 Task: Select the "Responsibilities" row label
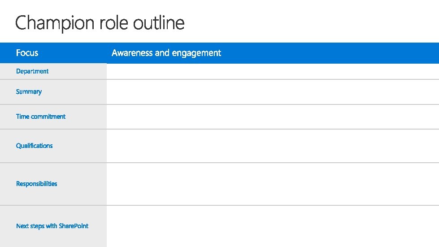tap(37, 184)
